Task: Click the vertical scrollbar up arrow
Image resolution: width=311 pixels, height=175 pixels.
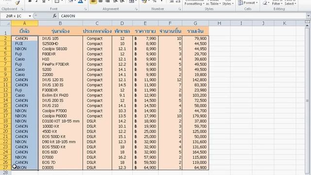Action: pyautogui.click(x=307, y=26)
